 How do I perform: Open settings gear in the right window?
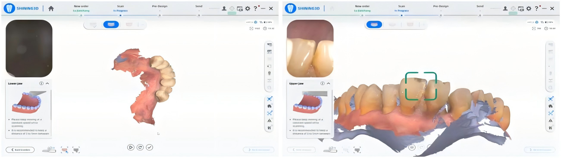coord(529,8)
